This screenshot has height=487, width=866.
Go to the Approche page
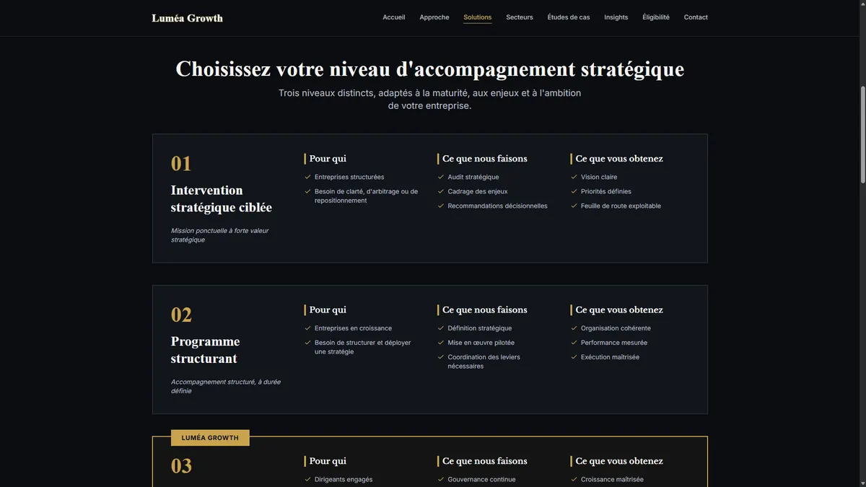pos(434,17)
